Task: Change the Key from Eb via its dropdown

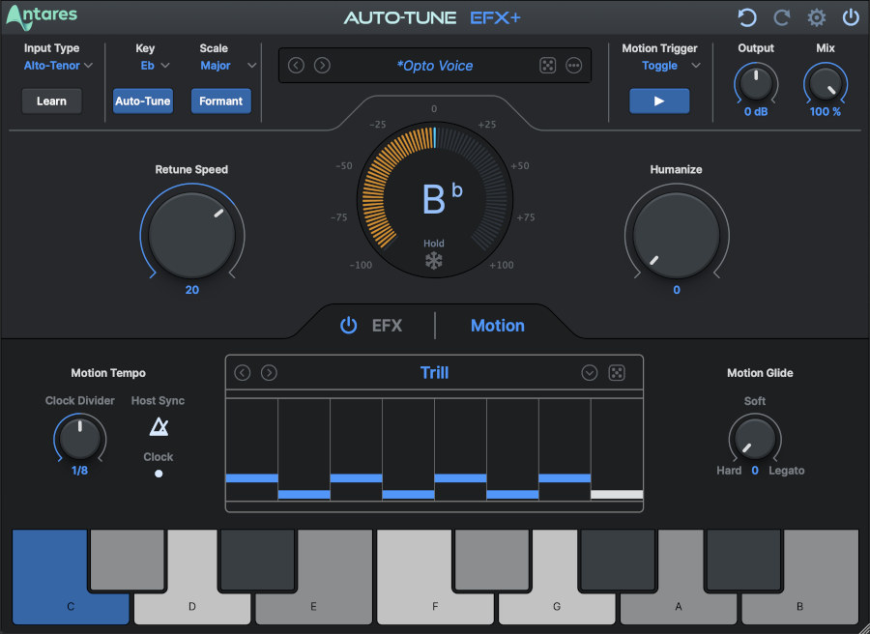Action: click(155, 66)
